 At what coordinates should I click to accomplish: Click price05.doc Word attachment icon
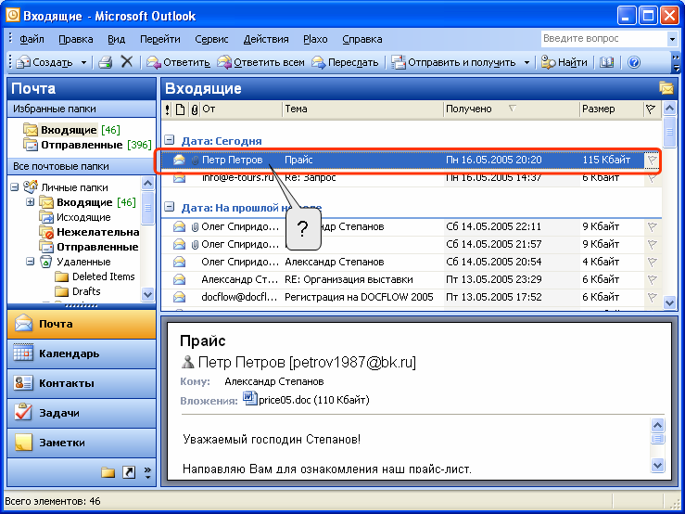(250, 398)
